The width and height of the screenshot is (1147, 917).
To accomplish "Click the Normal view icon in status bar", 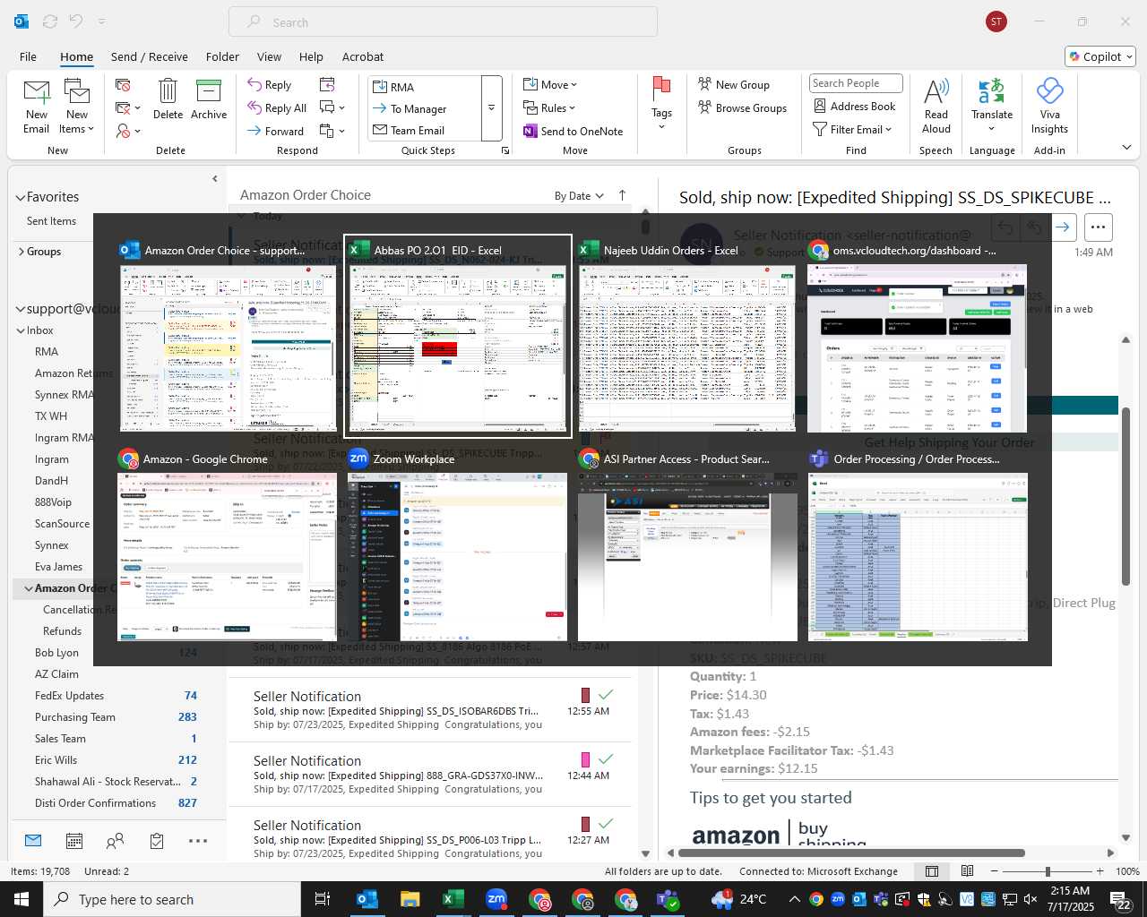I will 932,871.
